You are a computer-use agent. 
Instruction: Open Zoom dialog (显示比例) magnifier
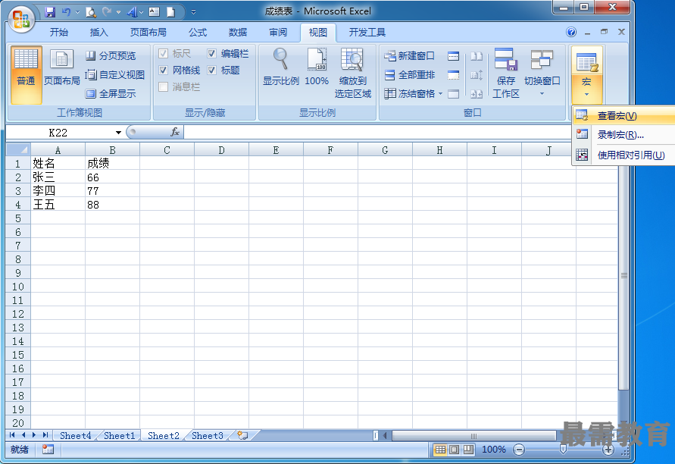click(280, 67)
